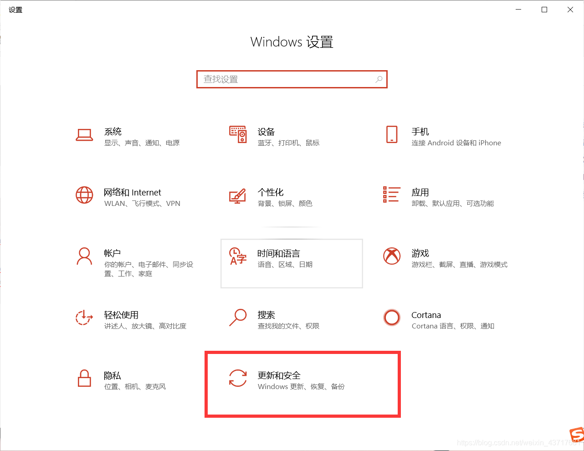Click the text 你的帐户、电子邮件、同步设置
The height and width of the screenshot is (451, 584).
click(149, 269)
